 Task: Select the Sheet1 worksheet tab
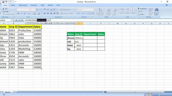tap(8, 92)
